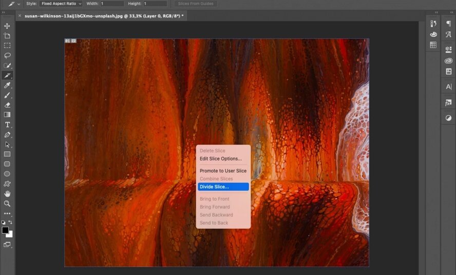Expand the tool preset dropdown arrow

point(19,4)
